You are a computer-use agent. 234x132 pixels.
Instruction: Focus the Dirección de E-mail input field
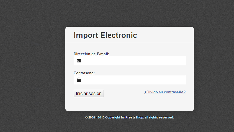[133, 61]
